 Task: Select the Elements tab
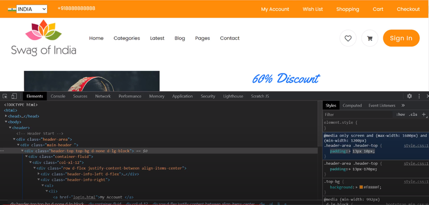tap(35, 96)
